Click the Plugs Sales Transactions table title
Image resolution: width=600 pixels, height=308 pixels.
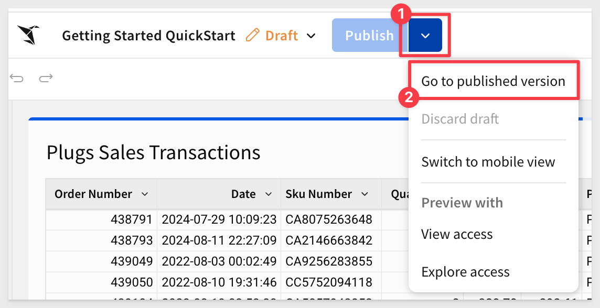pos(154,152)
